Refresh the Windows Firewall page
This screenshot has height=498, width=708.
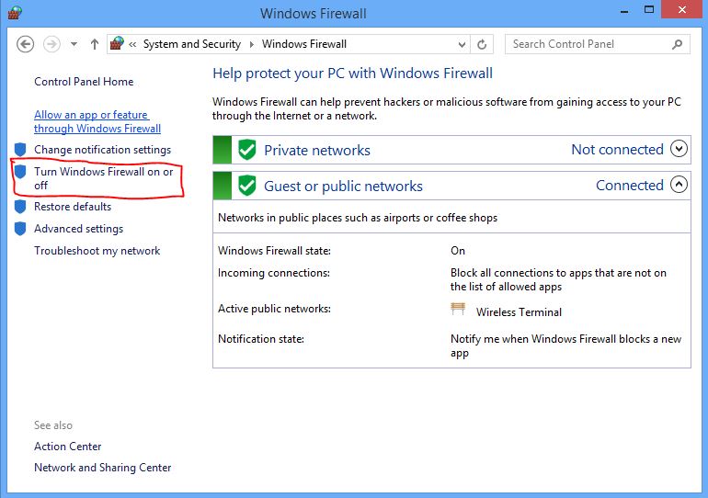point(482,44)
